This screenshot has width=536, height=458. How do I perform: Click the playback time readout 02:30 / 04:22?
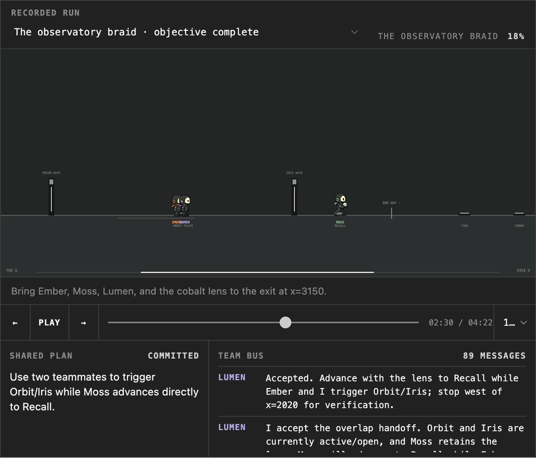[461, 323]
